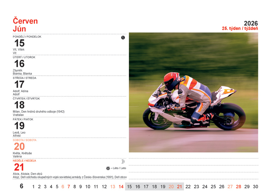Screen dimensions: 271x194
Task: Click the Červen month heading
Action: [25, 21]
